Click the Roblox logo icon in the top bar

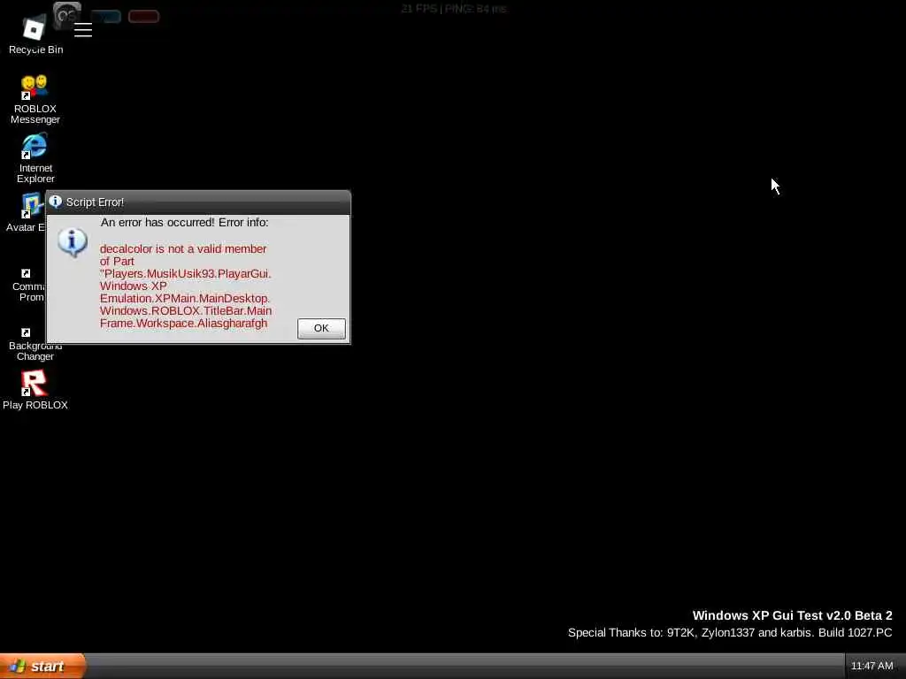(35, 28)
